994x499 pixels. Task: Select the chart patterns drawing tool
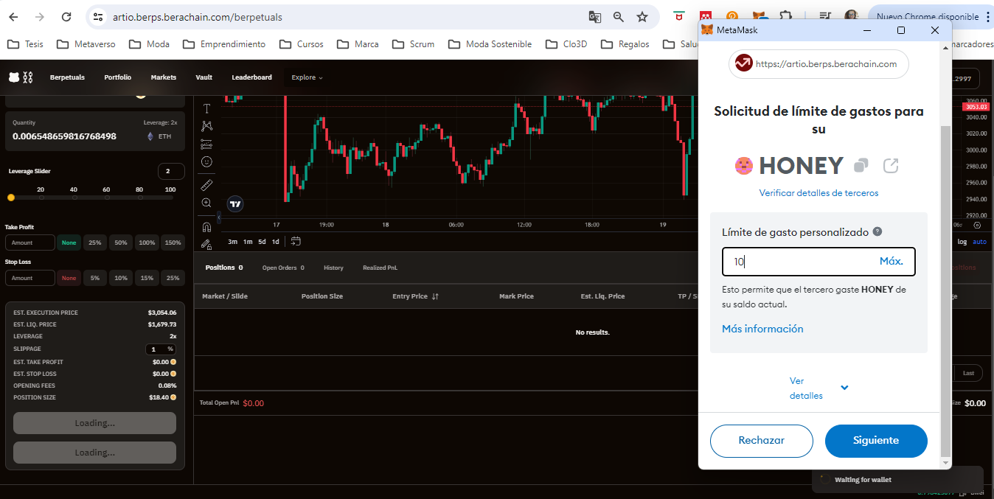pyautogui.click(x=206, y=126)
